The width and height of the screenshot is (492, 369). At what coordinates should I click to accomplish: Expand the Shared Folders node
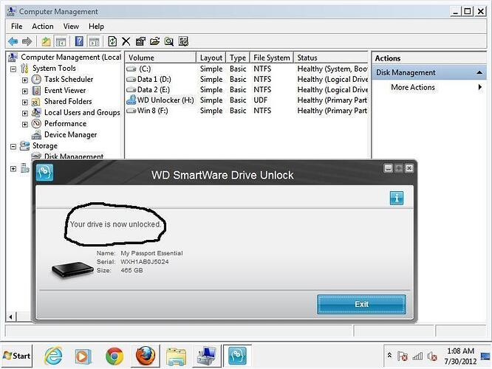click(25, 102)
